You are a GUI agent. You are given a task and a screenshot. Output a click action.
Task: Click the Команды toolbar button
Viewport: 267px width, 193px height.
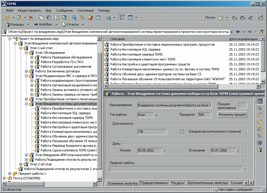(x=15, y=25)
